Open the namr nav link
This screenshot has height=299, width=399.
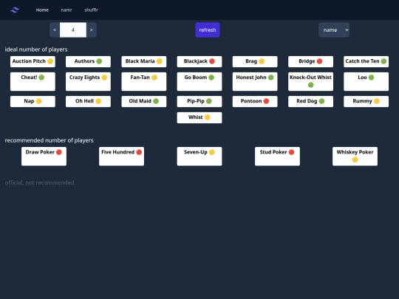(66, 10)
